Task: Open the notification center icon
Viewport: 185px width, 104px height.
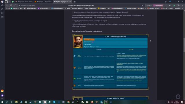Action: tap(182, 102)
